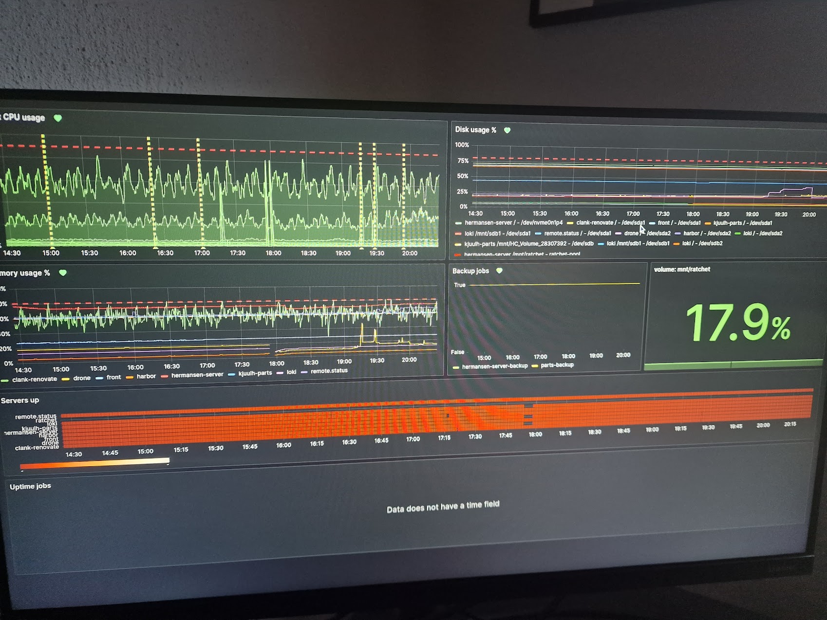This screenshot has width=827, height=620.
Task: Click the heart status icon next to Backup jobs
Action: [499, 271]
